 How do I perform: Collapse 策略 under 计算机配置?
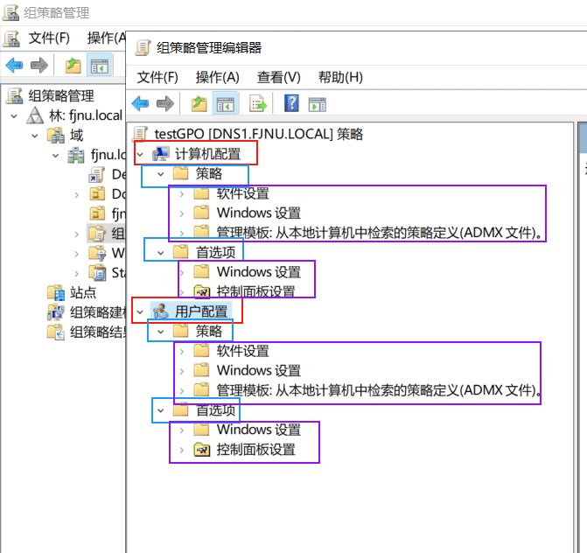tap(161, 174)
